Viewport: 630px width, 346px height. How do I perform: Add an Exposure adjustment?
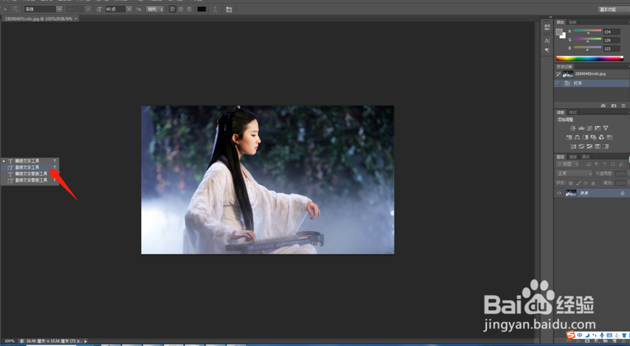click(x=597, y=128)
